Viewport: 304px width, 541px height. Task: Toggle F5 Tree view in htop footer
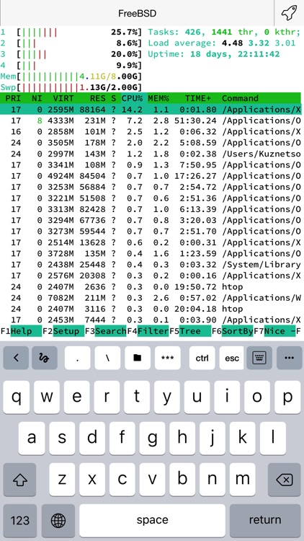pyautogui.click(x=191, y=331)
